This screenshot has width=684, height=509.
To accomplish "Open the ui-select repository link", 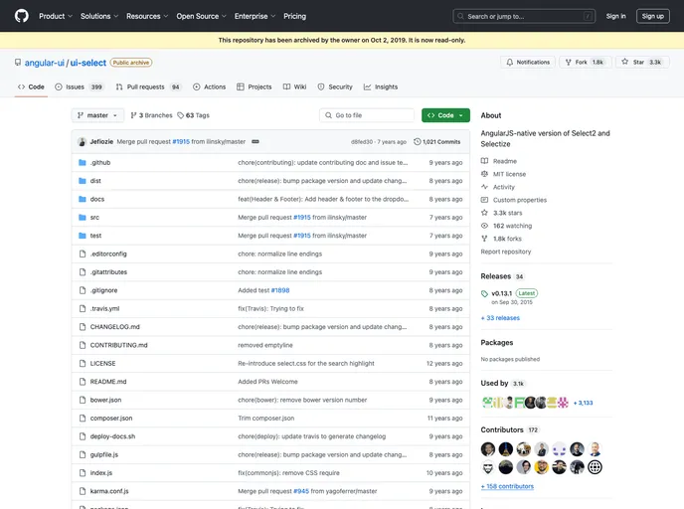I will point(88,63).
